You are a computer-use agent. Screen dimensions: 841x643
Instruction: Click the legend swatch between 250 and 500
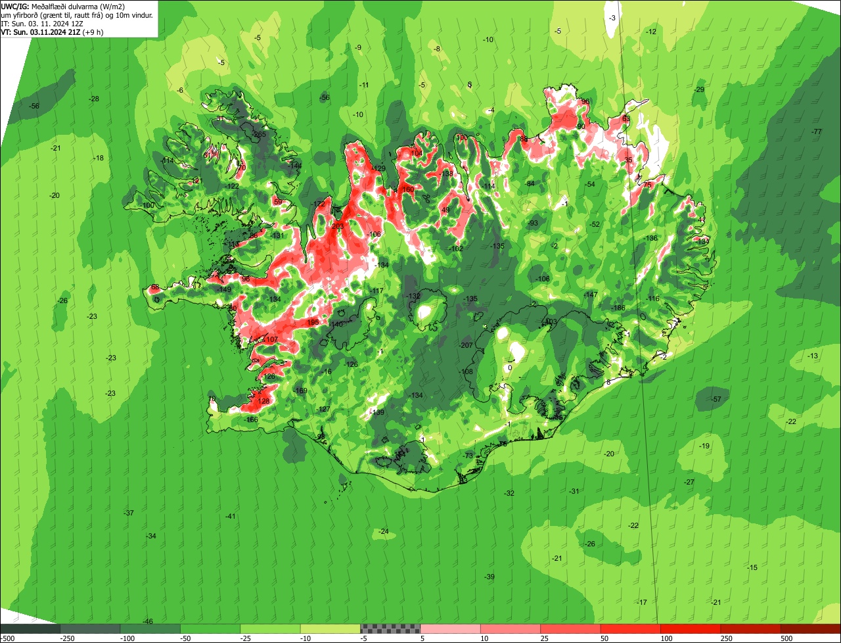[750, 629]
